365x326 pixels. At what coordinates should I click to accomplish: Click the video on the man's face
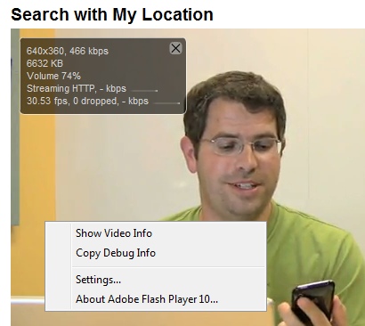pyautogui.click(x=238, y=160)
